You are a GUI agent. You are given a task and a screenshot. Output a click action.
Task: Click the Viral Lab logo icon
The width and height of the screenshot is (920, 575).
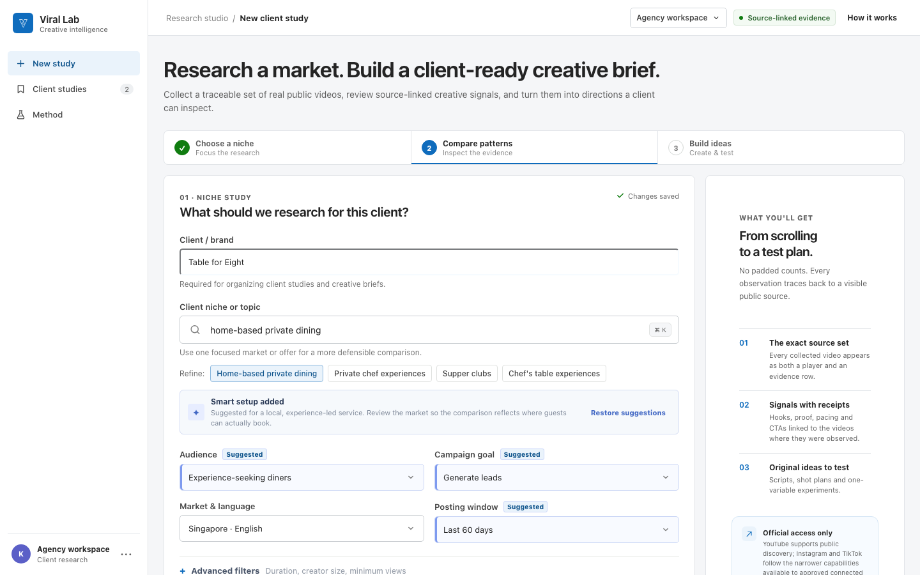[x=23, y=23]
